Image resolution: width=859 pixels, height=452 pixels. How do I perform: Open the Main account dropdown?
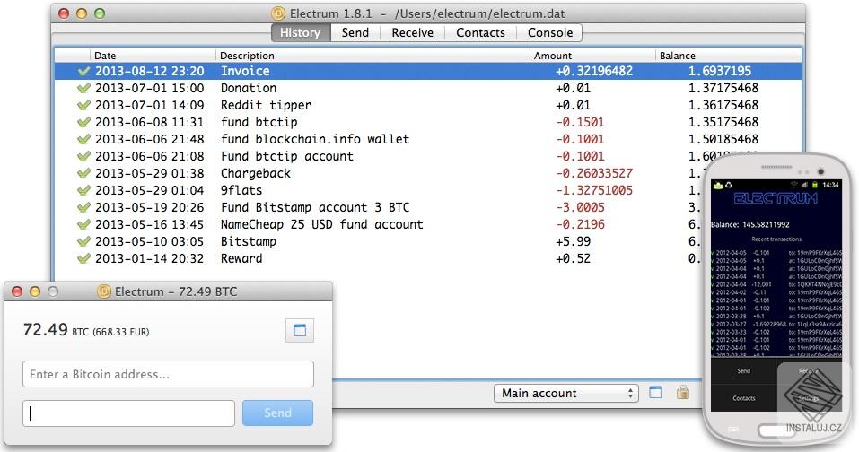565,394
